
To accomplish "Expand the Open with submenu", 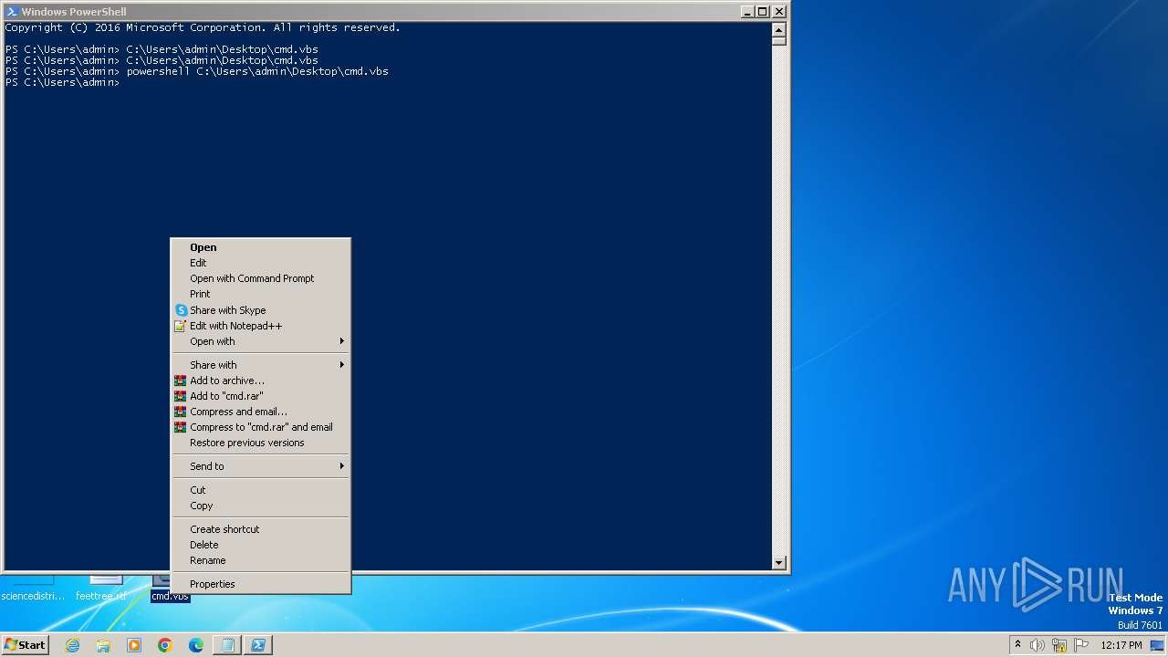I will 261,341.
